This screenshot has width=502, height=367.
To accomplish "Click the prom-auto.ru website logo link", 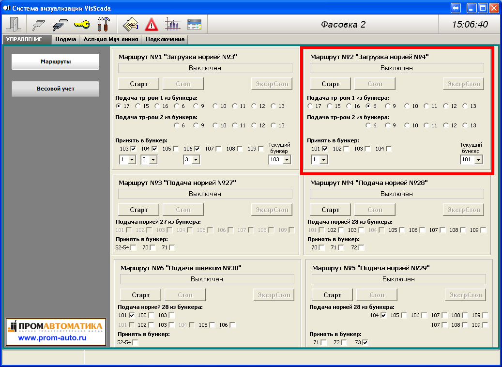I will click(x=56, y=332).
